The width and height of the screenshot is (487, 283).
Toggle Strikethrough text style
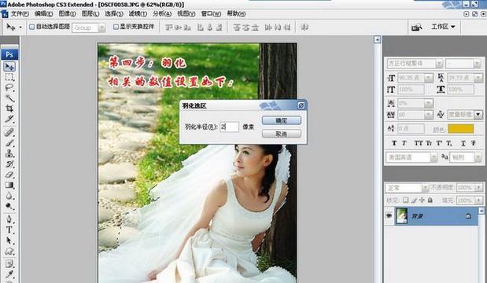click(x=473, y=143)
